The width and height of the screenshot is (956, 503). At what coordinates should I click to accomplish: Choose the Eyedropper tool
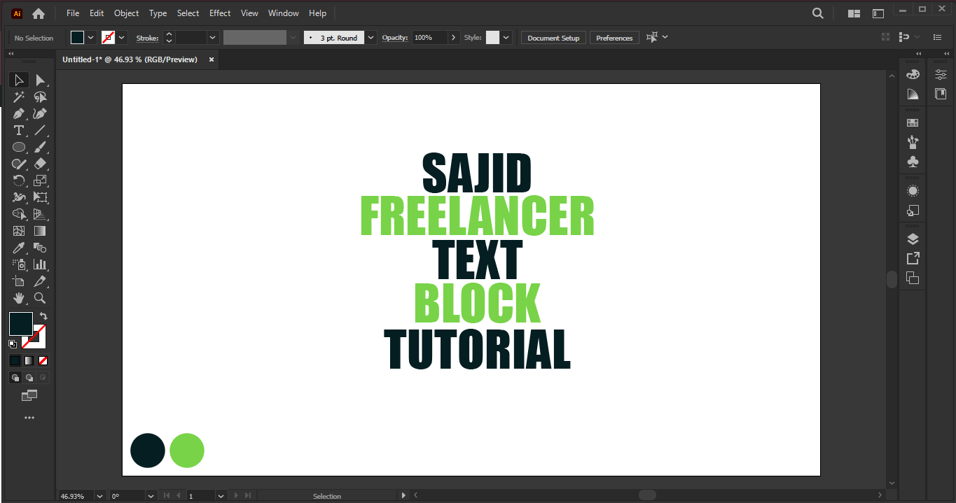[19, 248]
